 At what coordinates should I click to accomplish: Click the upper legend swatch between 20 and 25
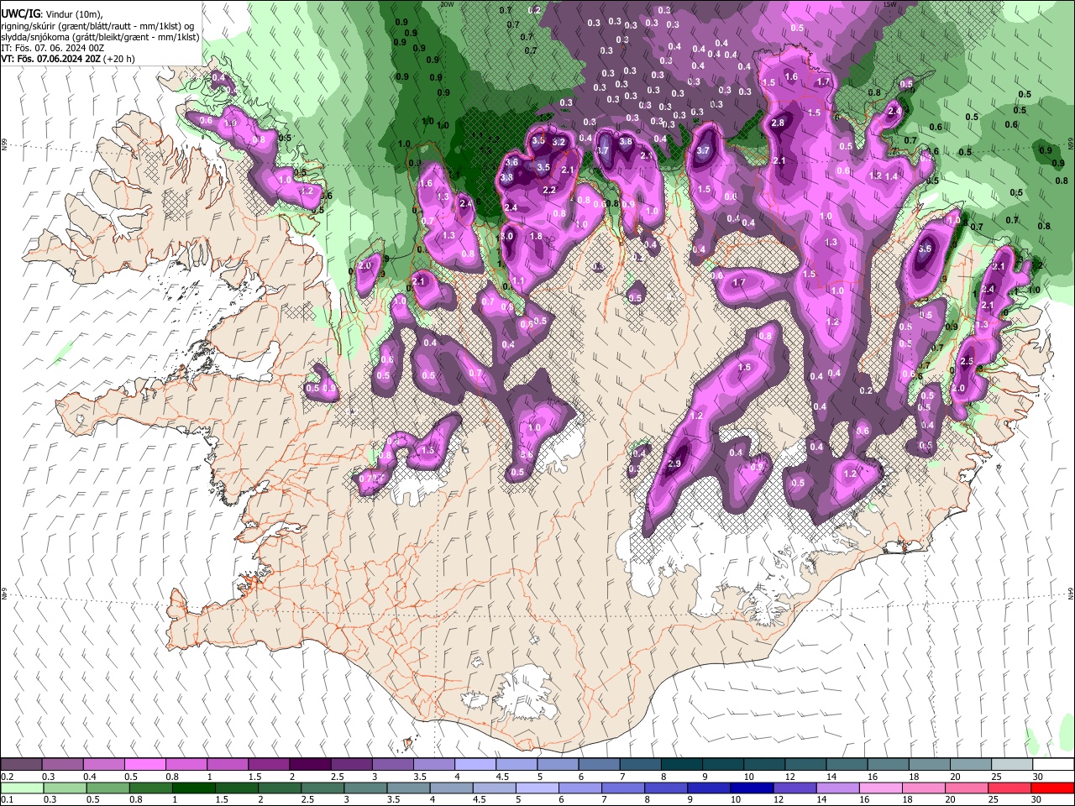[969, 764]
